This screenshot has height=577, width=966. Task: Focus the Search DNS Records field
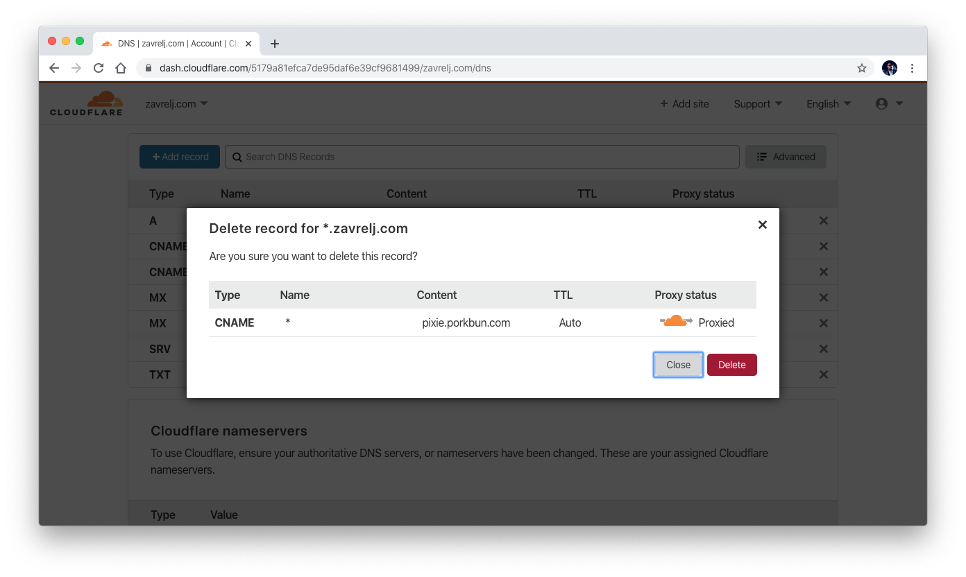coord(482,157)
